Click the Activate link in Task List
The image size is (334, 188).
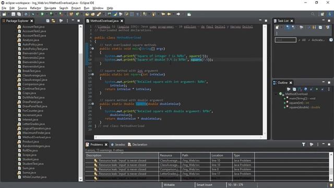tap(318, 40)
